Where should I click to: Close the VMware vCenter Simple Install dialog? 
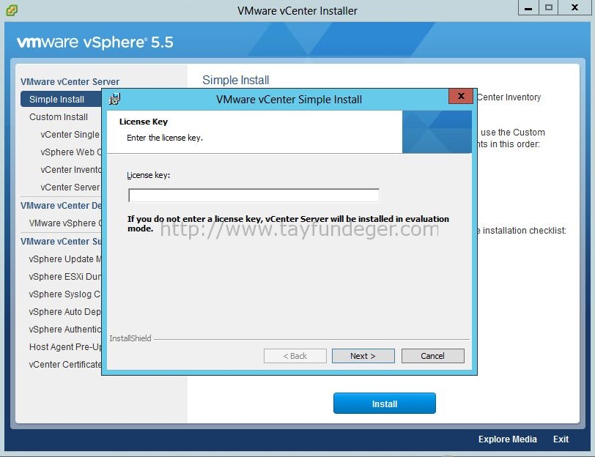(461, 96)
